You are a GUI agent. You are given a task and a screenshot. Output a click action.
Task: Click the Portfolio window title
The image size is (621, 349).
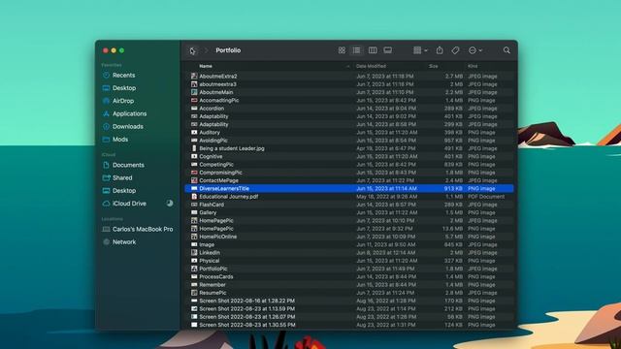(228, 50)
